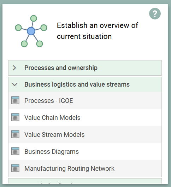The width and height of the screenshot is (171, 187).
Task: Click the Processes and ownership header label
Action: (x=61, y=68)
